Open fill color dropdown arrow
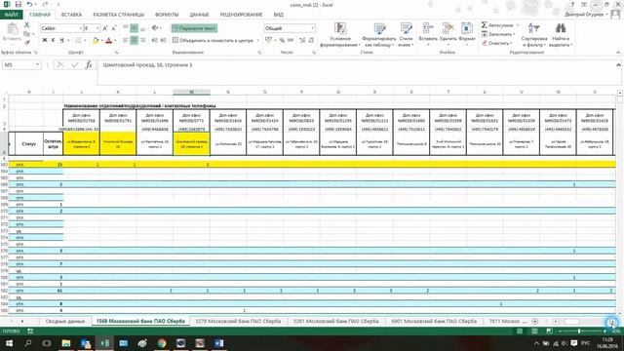The height and width of the screenshot is (351, 624). click(101, 40)
